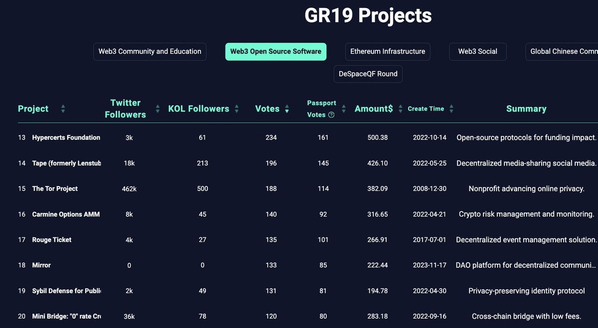598x328 pixels.
Task: Sort by Amount$ column arrows
Action: point(400,109)
